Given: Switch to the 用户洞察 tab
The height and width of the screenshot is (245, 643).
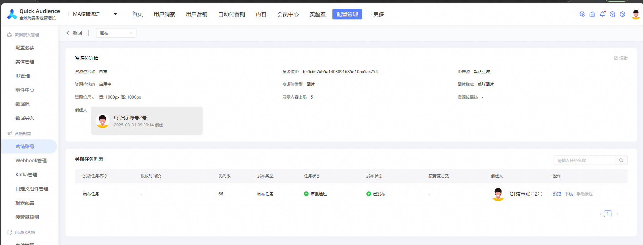Looking at the screenshot, I should tap(164, 14).
